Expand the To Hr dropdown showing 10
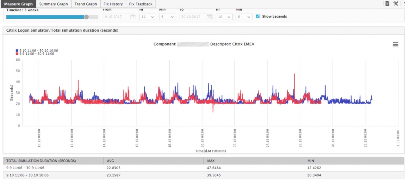Viewport: 405px width, 179px height. tap(224, 17)
